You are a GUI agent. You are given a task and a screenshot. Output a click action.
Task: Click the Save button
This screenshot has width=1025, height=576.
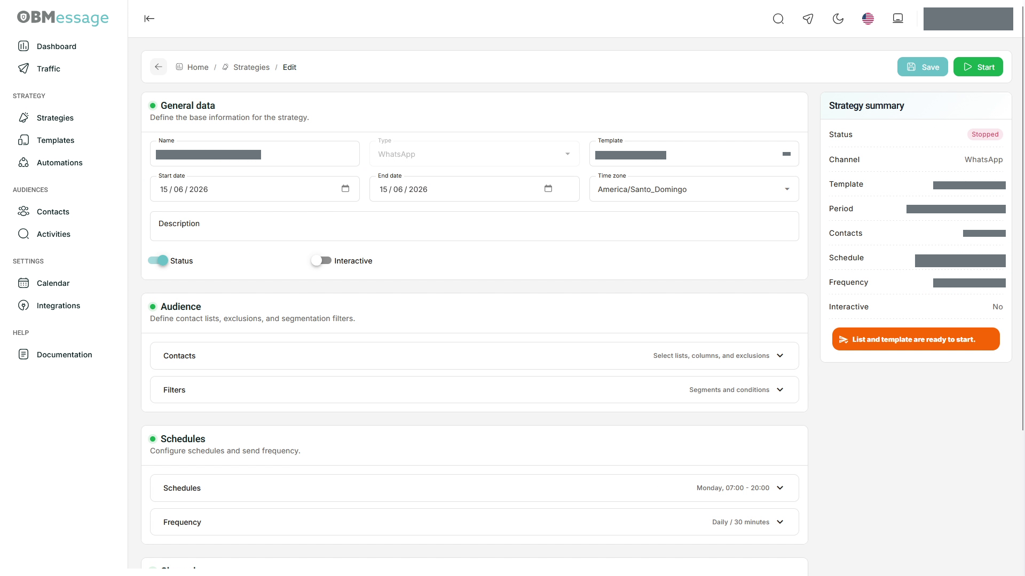[x=922, y=67]
